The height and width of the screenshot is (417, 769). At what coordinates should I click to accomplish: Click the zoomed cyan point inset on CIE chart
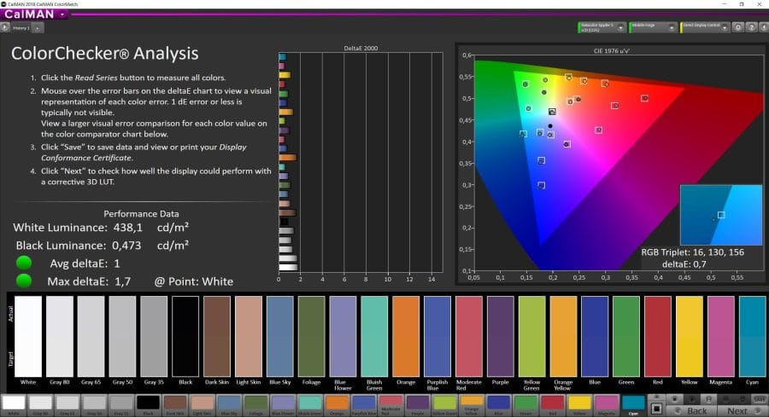point(719,213)
